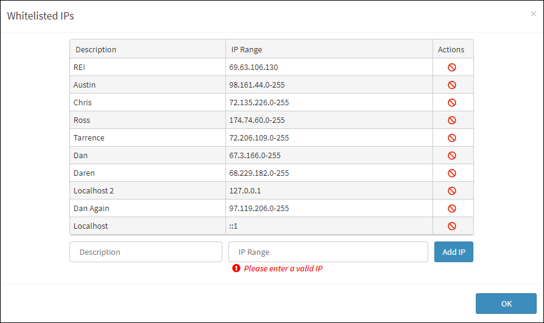Focus the Description input field
This screenshot has height=323, width=544.
[x=146, y=252]
